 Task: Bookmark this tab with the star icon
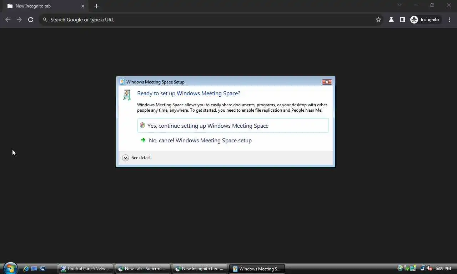click(x=378, y=20)
